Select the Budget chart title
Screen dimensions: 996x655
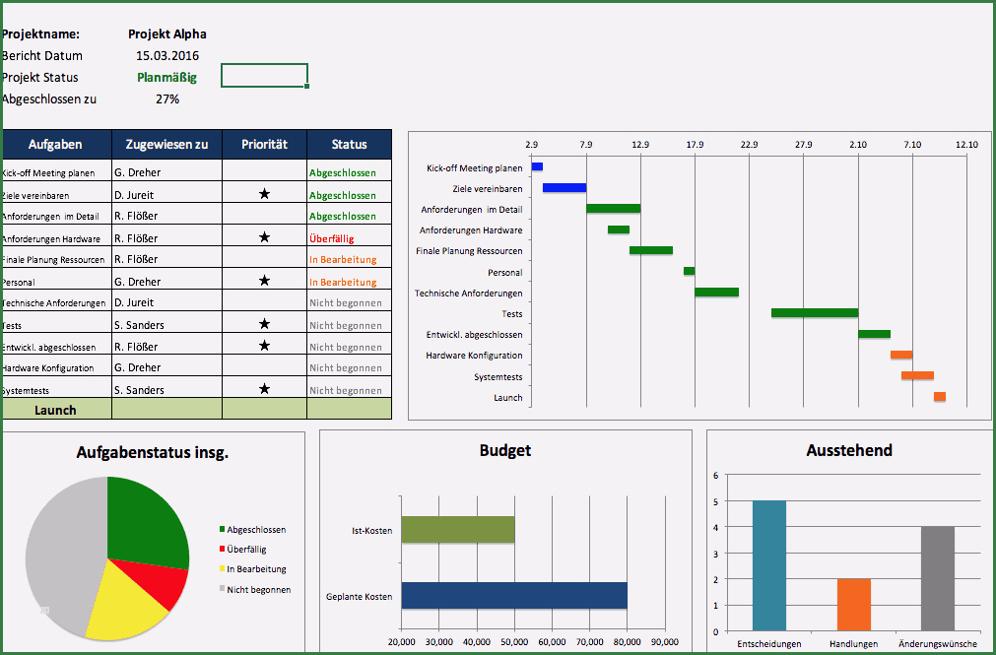504,450
